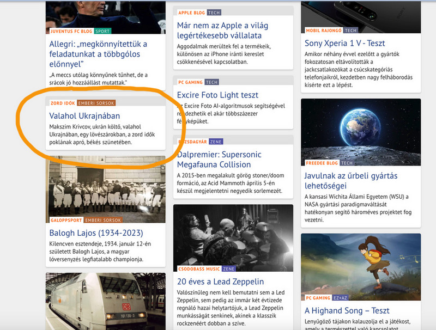The image size is (436, 330).
Task: Open Már nem az Apple article headline
Action: tap(222, 30)
